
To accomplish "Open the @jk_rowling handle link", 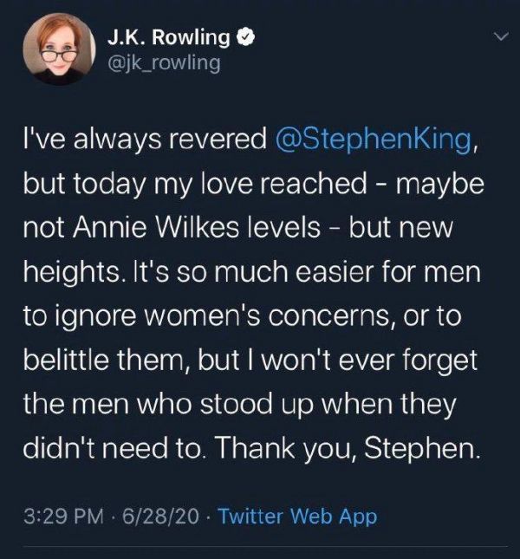I will click(x=164, y=63).
